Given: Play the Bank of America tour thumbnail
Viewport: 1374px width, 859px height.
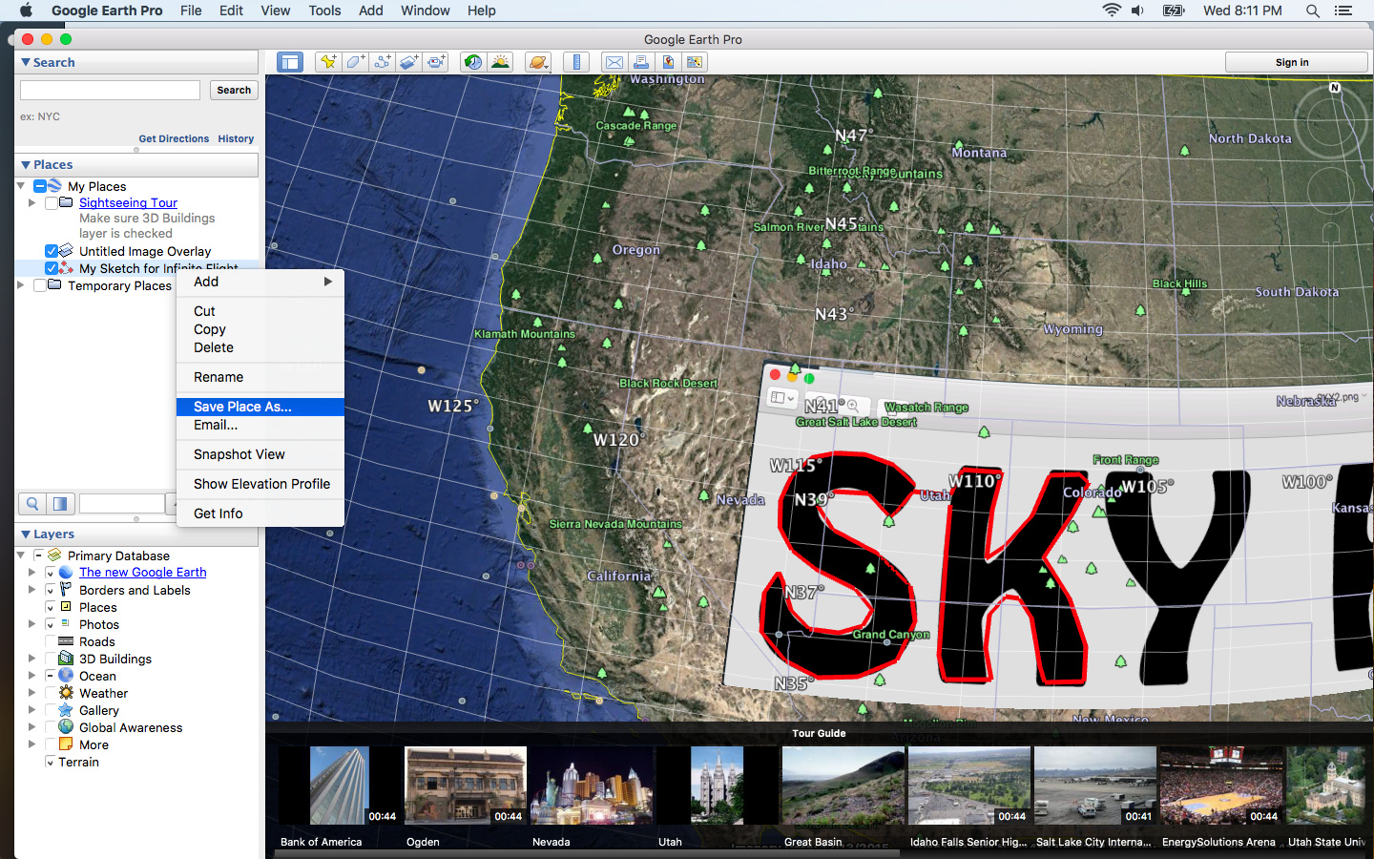Looking at the screenshot, I should coord(339,786).
